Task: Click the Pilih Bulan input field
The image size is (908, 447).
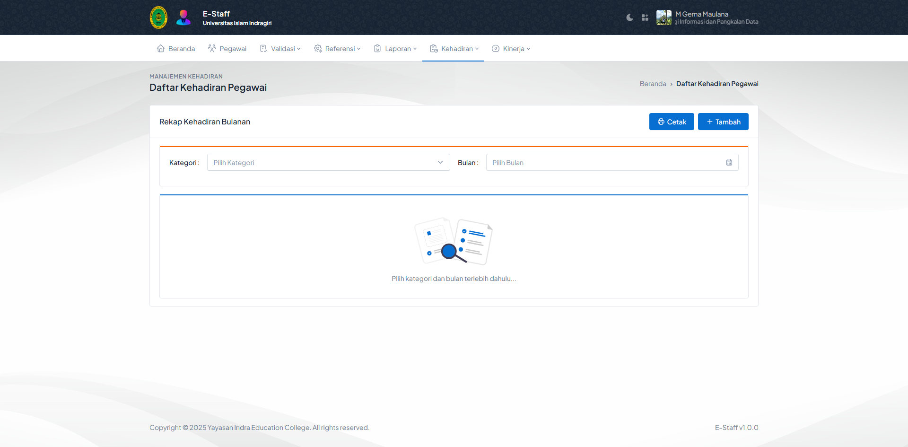Action: (605, 162)
